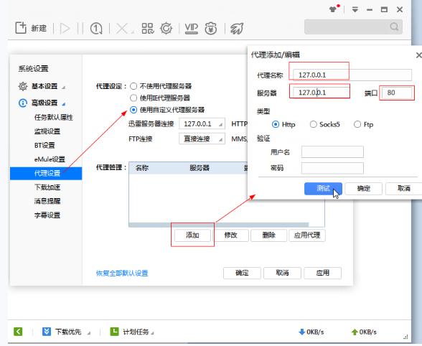
Task: Open 迅雷服务器连接 dropdown showing 127.0.0.1
Action: tap(202, 124)
